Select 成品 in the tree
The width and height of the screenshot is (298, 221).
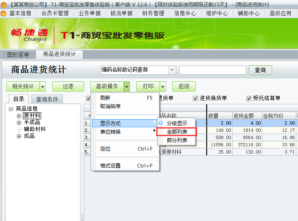pos(29,136)
